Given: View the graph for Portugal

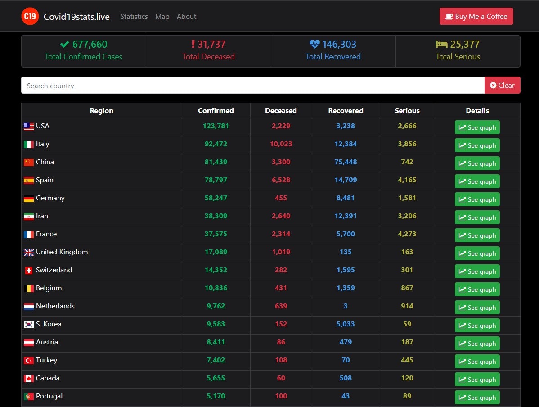Looking at the screenshot, I should pos(477,398).
